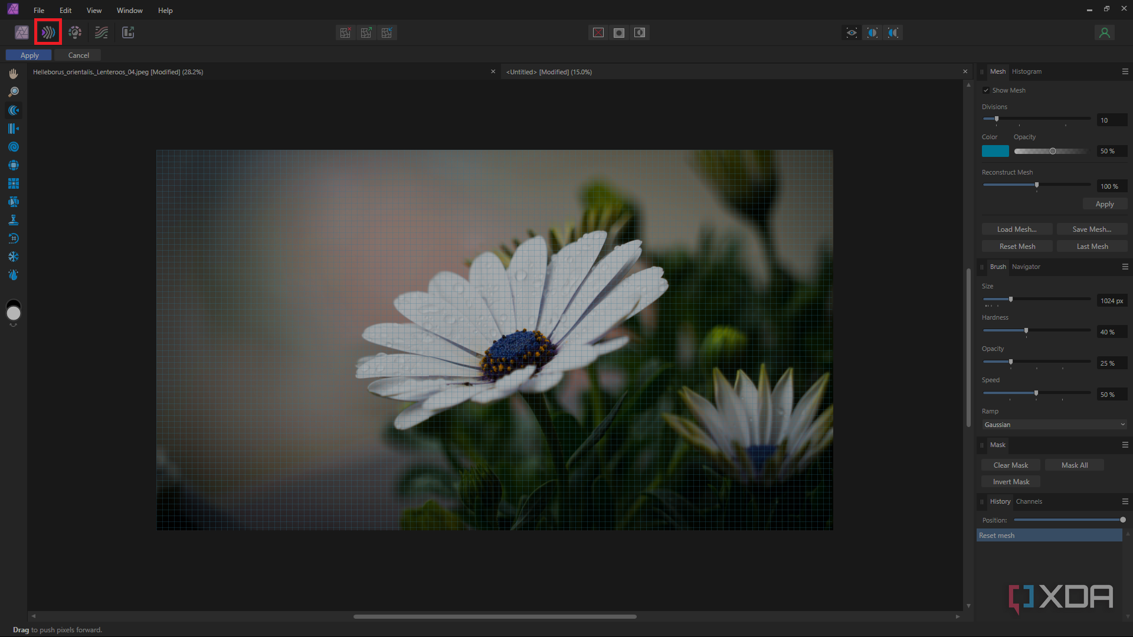
Task: Open the mesh Color swatch
Action: (995, 151)
